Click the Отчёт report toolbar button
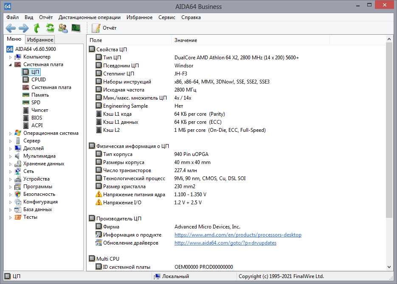This screenshot has width=397, height=284. coord(104,28)
